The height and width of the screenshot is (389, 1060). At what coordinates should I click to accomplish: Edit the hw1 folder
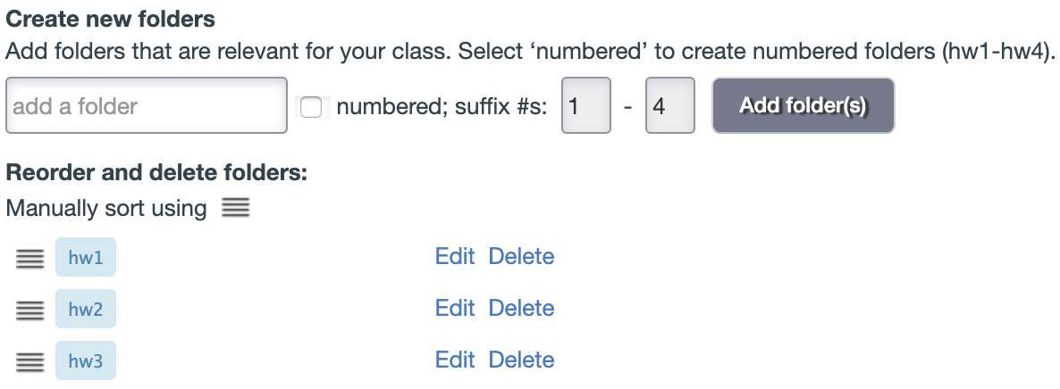pyautogui.click(x=454, y=257)
